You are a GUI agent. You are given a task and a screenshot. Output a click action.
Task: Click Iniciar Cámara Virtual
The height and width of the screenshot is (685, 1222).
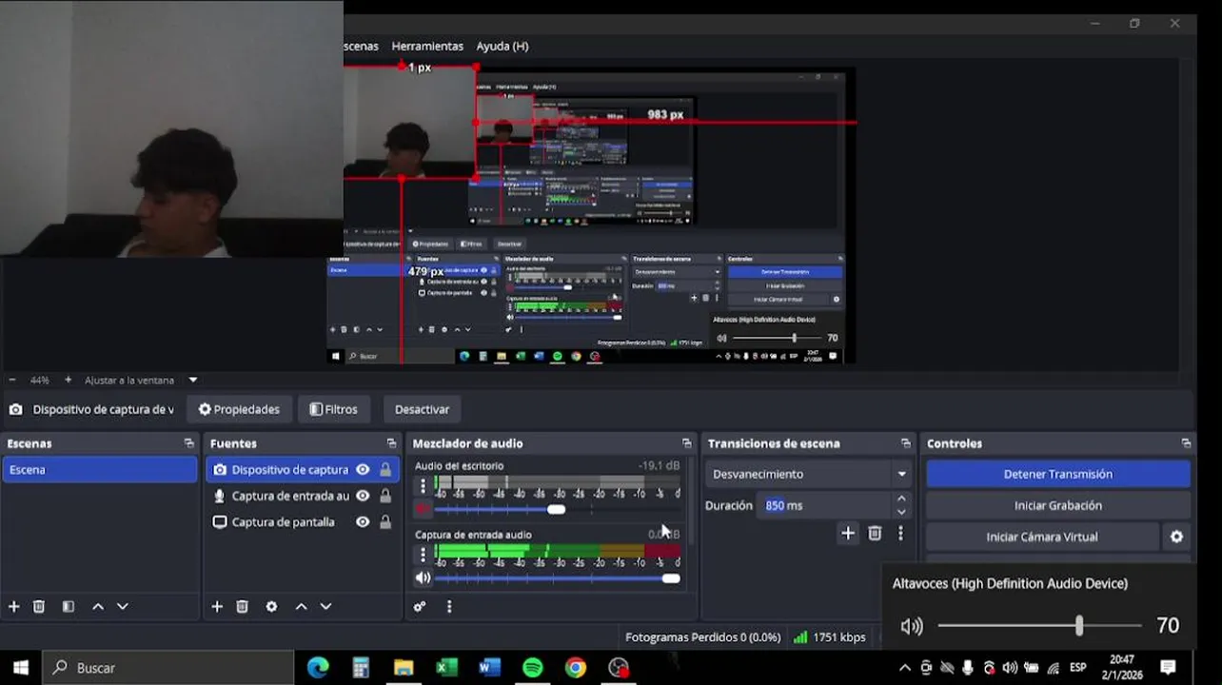coord(1042,537)
